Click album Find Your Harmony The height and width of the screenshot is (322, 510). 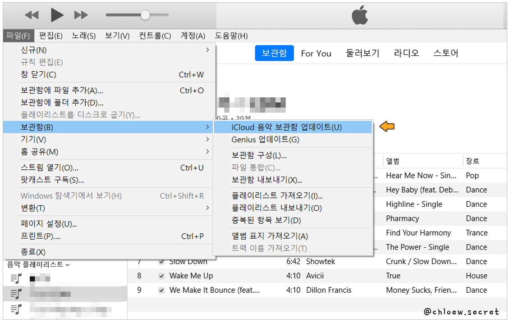point(418,233)
